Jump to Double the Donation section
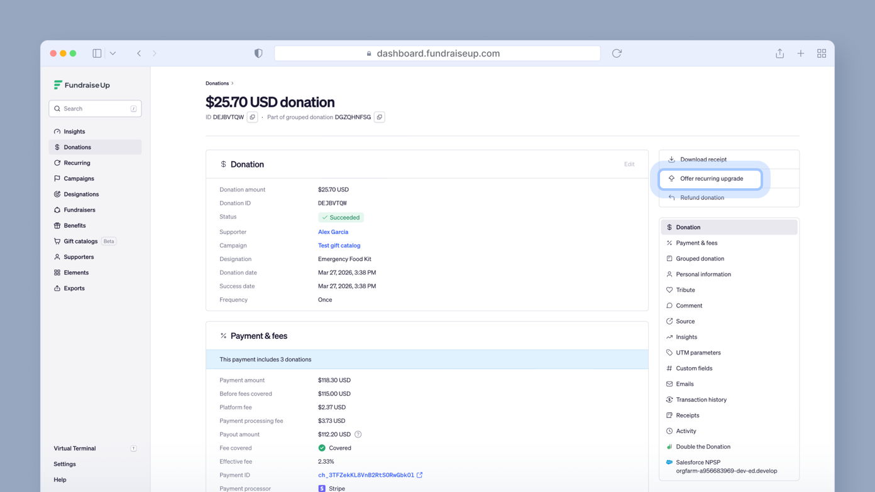 (729, 447)
